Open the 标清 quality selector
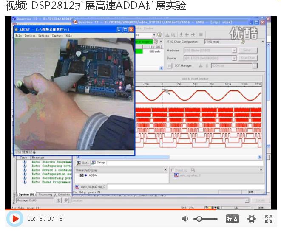The height and width of the screenshot is (231, 281). coord(232,219)
